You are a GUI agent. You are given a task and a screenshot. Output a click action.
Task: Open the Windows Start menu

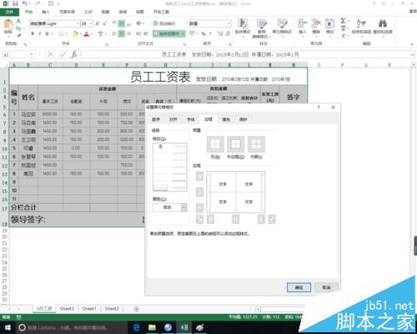8,327
